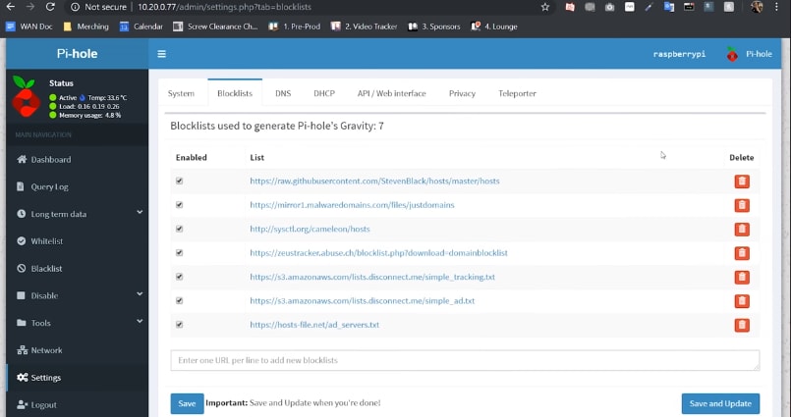Open the WAN Doc bookmark

(29, 26)
